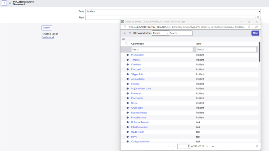Screen dimensions: 269x151
Task: Click the column search magnifier icon
Action: point(126,44)
